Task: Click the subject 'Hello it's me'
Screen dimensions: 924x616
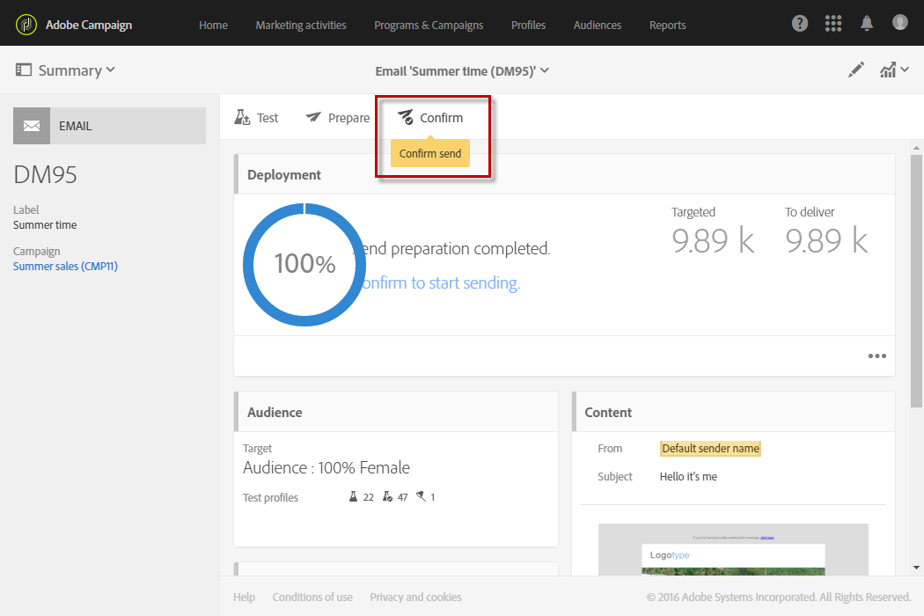Action: point(688,476)
